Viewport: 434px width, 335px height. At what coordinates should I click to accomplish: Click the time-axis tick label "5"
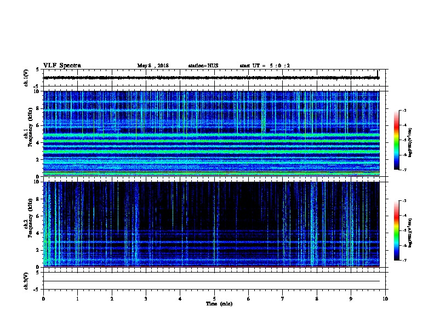tap(214, 298)
